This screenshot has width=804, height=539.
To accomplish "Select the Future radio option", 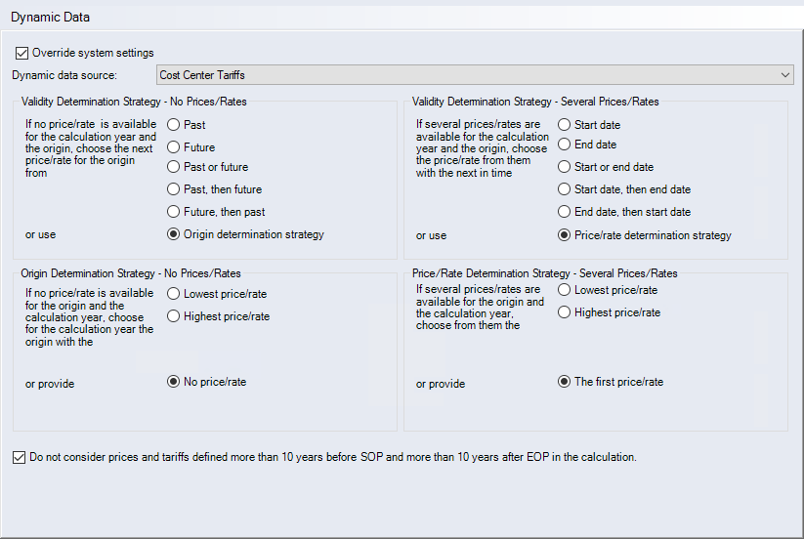I will (x=174, y=147).
